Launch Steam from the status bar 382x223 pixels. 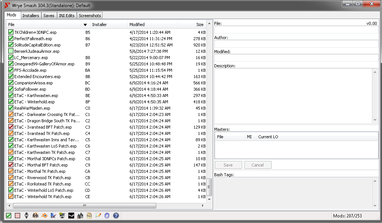click(x=71, y=216)
